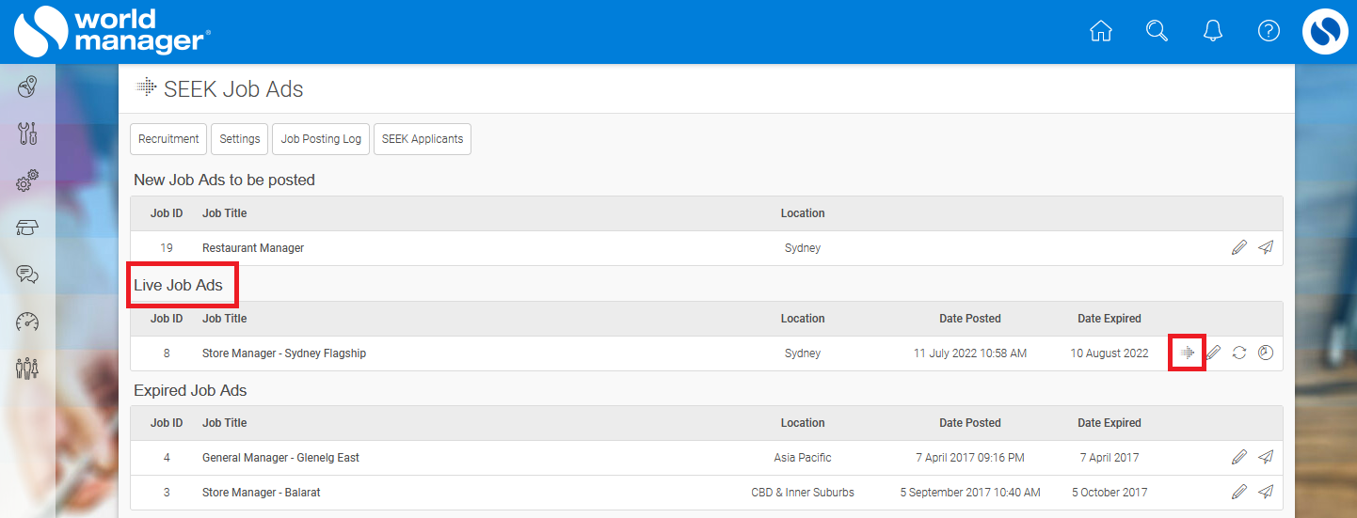Click '11 July 2022 10:58 AM' date
The height and width of the screenshot is (518, 1357).
pyautogui.click(x=970, y=353)
